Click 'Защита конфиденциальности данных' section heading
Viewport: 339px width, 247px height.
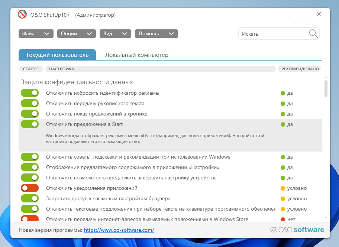coord(77,82)
